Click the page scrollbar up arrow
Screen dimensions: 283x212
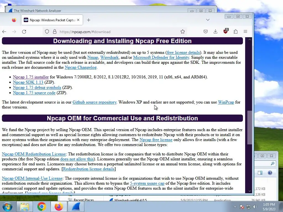click(x=250, y=39)
